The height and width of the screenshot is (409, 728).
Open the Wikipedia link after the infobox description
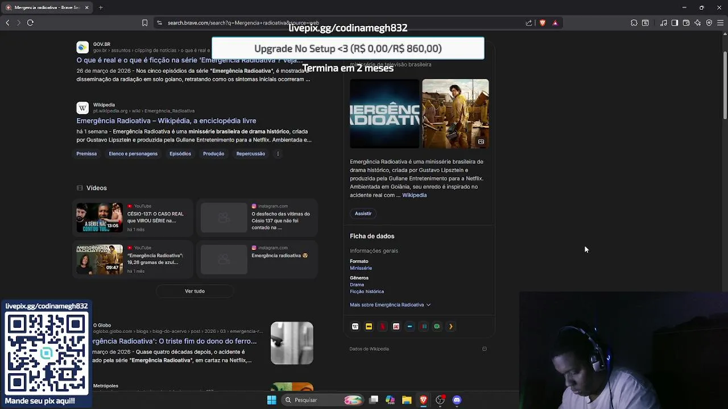pos(414,195)
